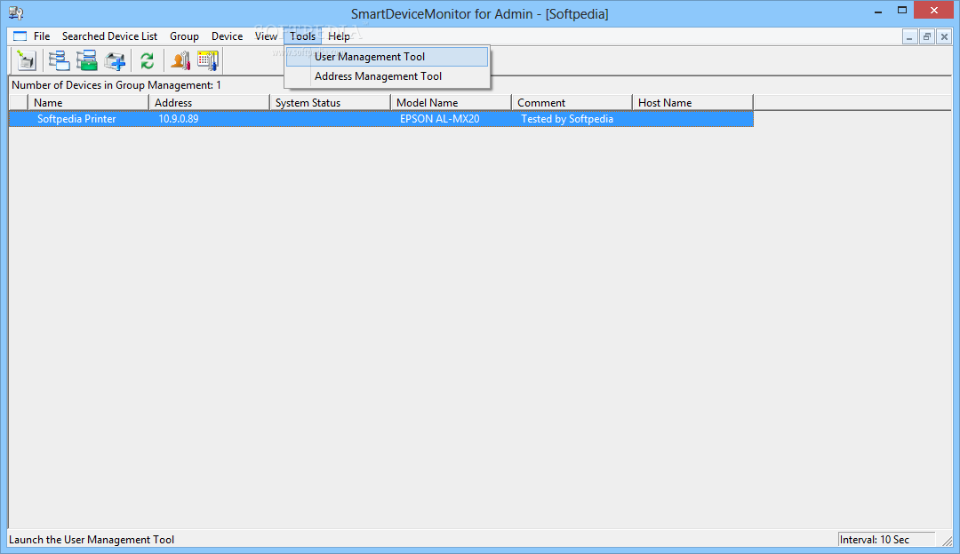Minimize the SmartDeviceMonitor main window
Screen dimensions: 960x554
878,11
